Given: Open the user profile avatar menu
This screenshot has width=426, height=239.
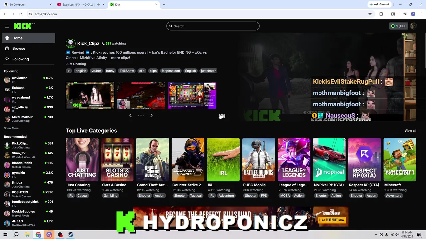Looking at the screenshot, I should (413, 26).
